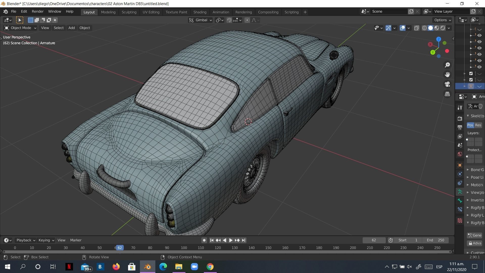
Task: Play the animation forward
Action: [x=231, y=240]
